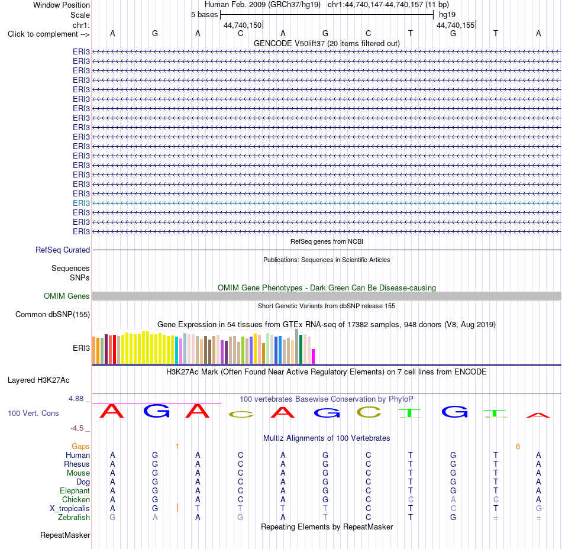The height and width of the screenshot is (549, 562).
Task: Select the Elephant alignment row label
Action: (x=75, y=490)
